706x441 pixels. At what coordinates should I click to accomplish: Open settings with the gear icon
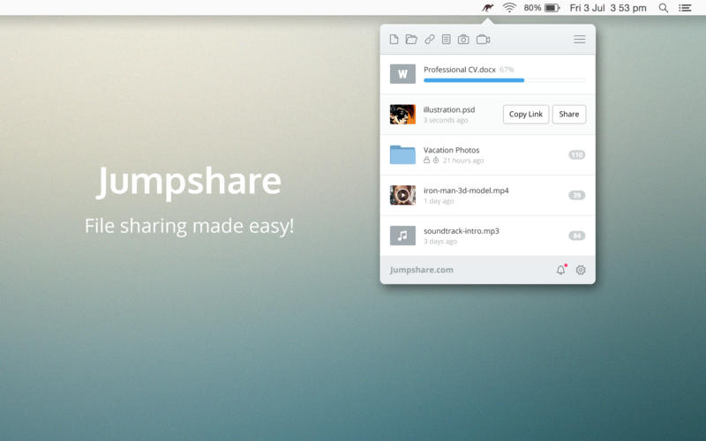click(581, 270)
